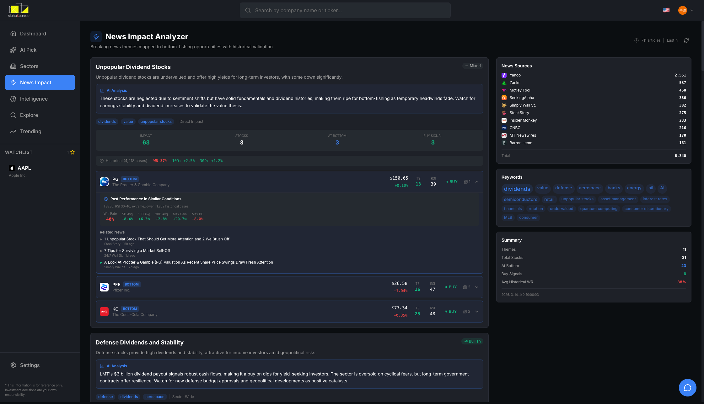This screenshot has width=704, height=404.
Task: Click the refresh articles icon
Action: point(686,40)
